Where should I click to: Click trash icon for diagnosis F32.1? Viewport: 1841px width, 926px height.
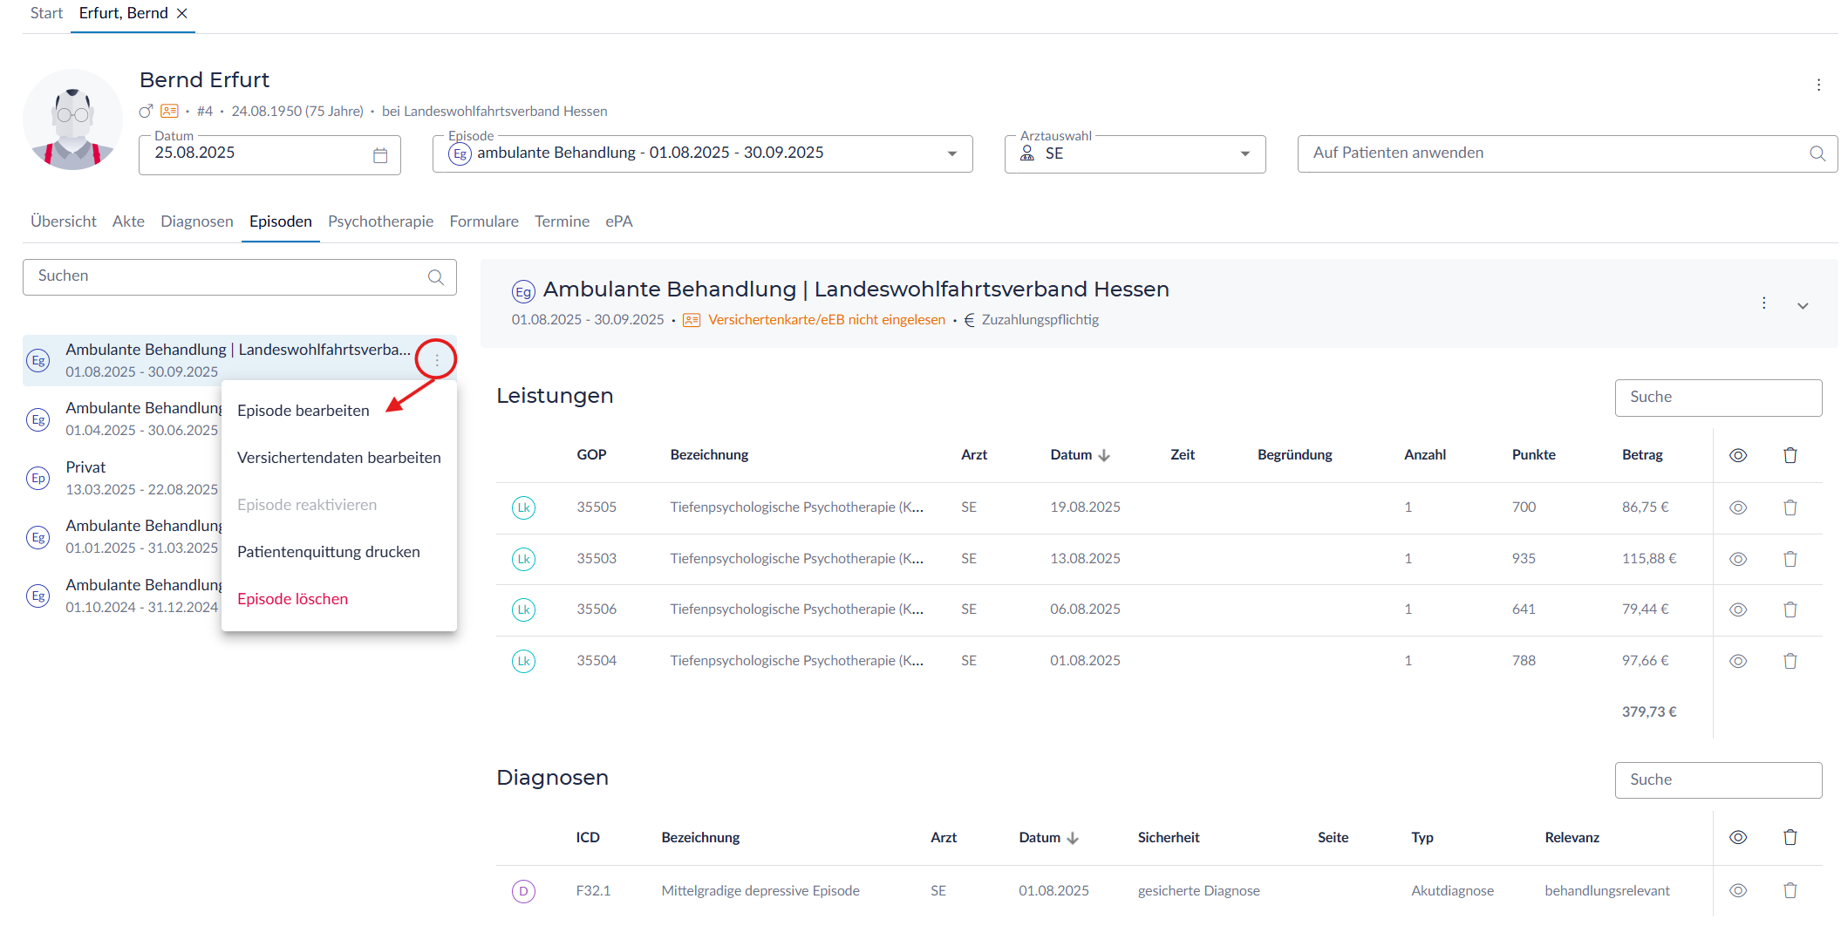pos(1790,890)
